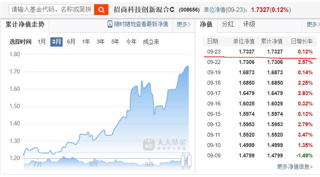Select the 5年 time range

[115, 42]
